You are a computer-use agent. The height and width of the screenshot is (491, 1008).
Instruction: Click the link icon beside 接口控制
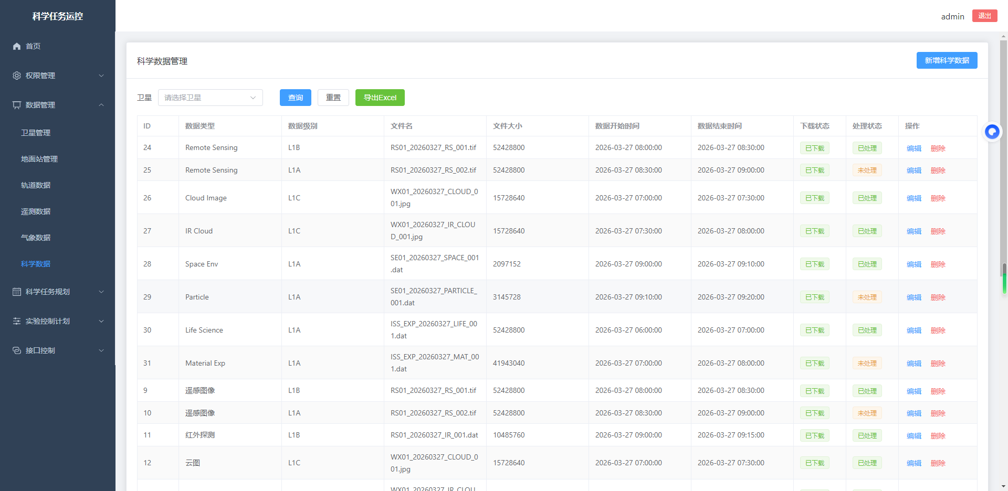click(17, 350)
